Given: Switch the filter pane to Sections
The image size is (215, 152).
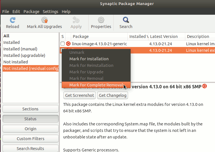Looking at the screenshot, I should 30,109.
